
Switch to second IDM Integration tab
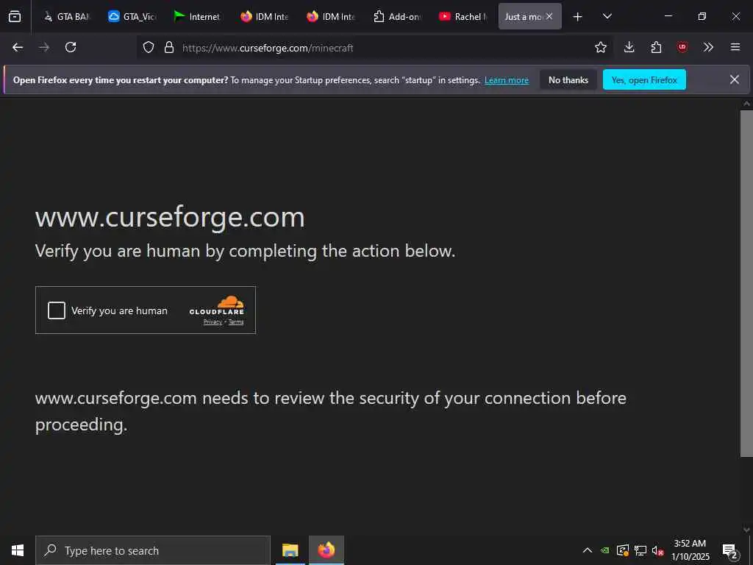pyautogui.click(x=331, y=16)
